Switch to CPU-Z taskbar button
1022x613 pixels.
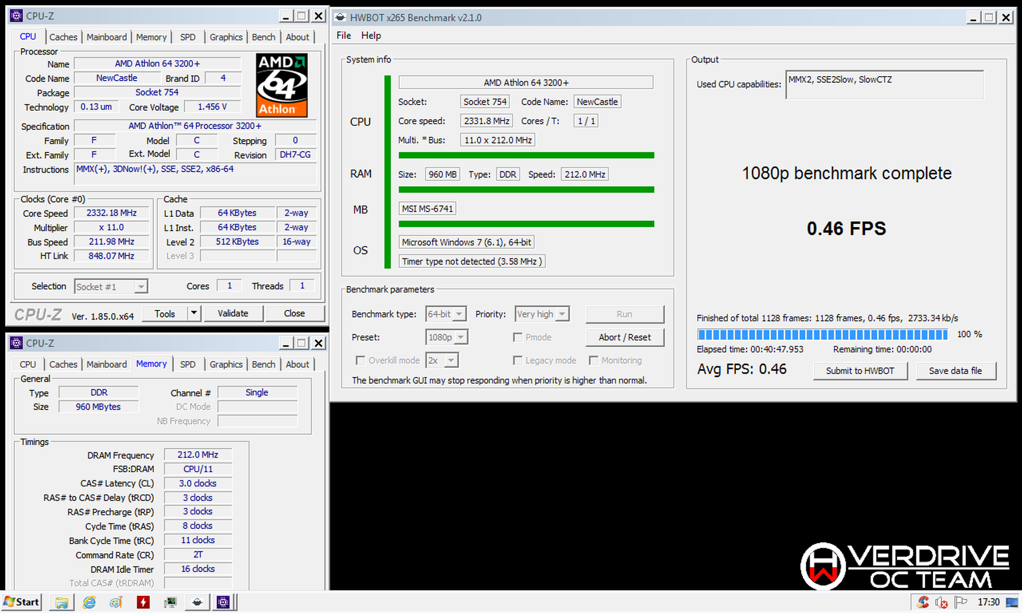tap(224, 602)
